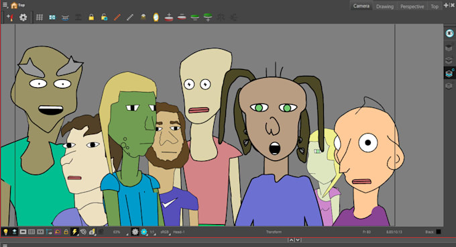Screen dimensions: 456x247
Task: Click the grey diagonal line icon
Action: 130,17
